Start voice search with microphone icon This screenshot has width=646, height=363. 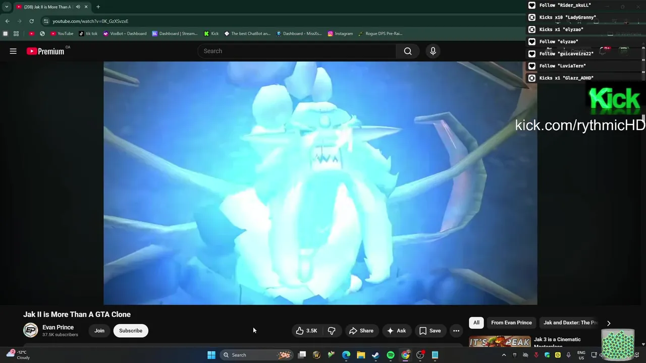(x=433, y=51)
